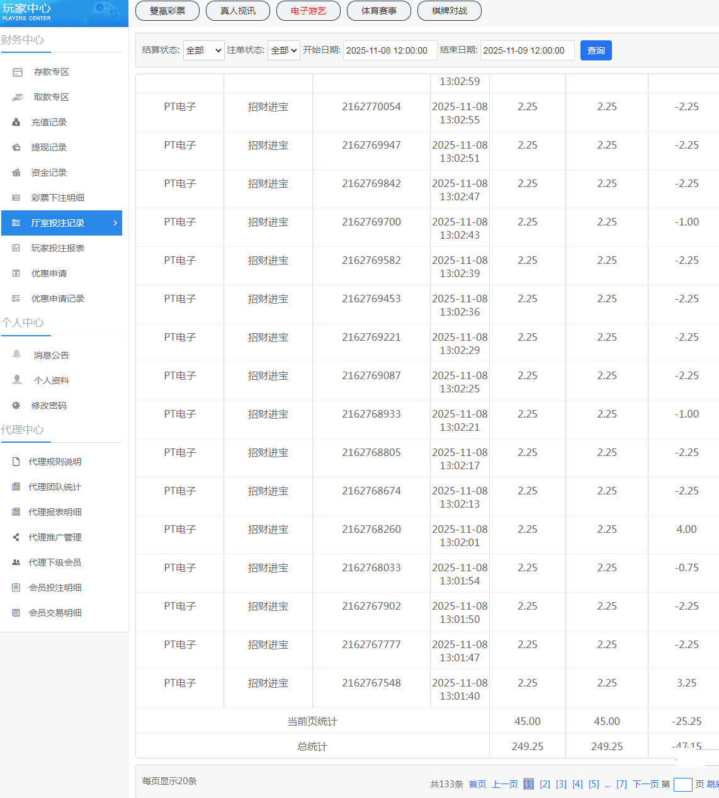Viewport: 719px width, 798px height.
Task: Select the 棋牌对战 tab
Action: (450, 11)
